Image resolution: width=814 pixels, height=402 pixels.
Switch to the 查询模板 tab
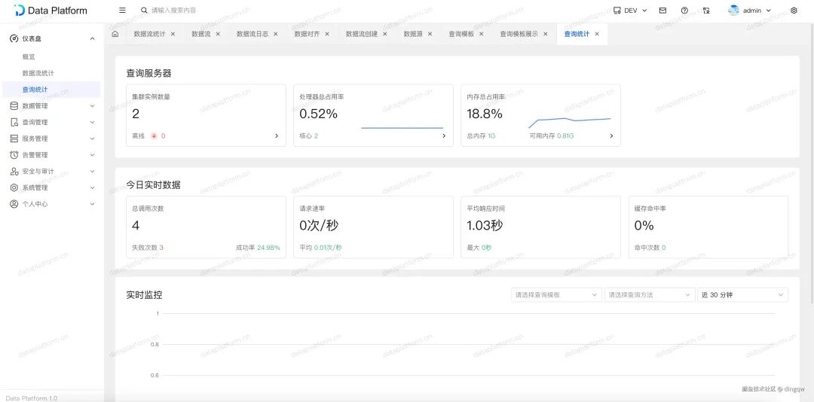tap(461, 34)
